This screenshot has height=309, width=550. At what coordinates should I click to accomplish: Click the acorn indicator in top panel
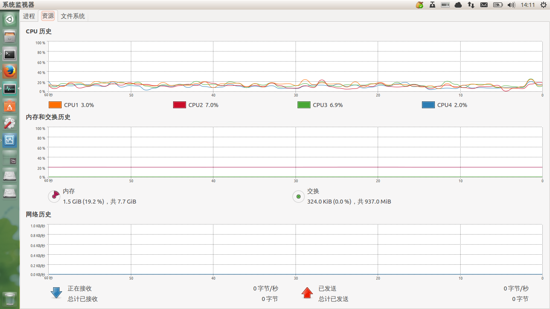point(420,5)
